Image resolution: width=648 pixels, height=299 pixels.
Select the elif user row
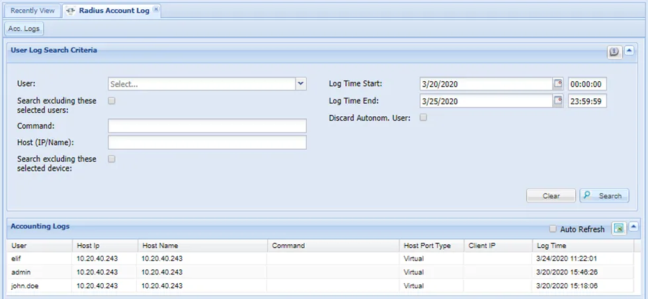pos(320,259)
